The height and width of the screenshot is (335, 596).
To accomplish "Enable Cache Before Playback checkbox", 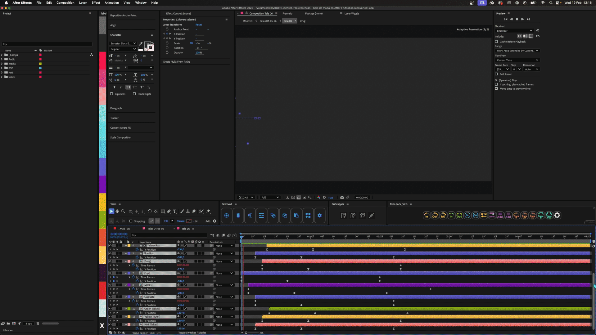I will (496, 42).
